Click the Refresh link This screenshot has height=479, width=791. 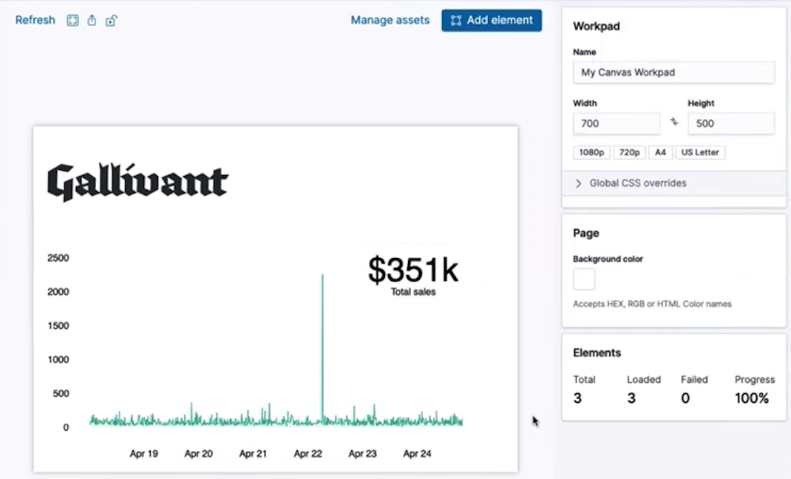pos(35,20)
